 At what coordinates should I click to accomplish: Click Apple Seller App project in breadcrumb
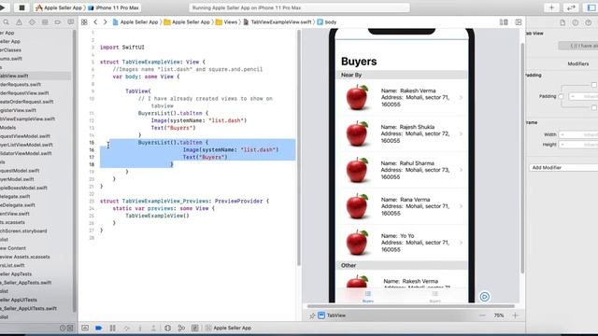(x=135, y=22)
